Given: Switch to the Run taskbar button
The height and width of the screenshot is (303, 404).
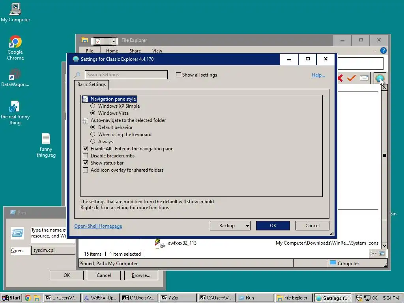Looking at the screenshot, I should 255,298.
